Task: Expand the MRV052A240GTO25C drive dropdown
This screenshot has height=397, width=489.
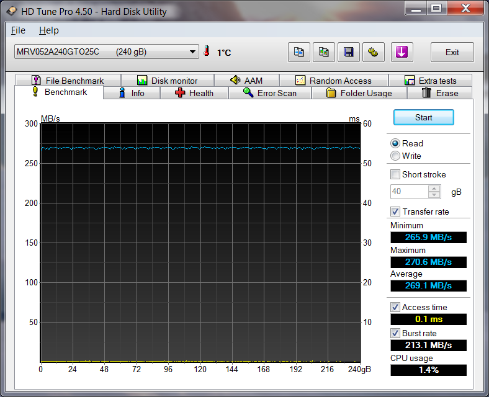Action: [193, 52]
